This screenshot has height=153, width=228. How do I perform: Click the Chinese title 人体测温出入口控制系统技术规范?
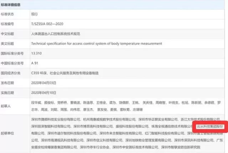[x=56, y=34]
